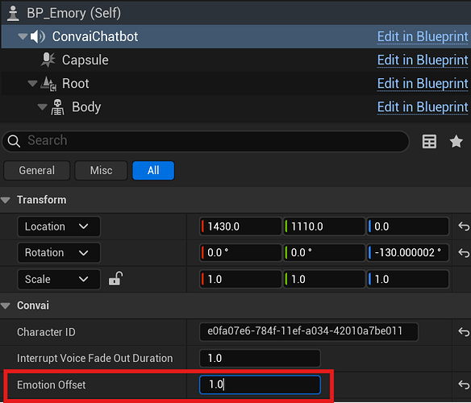Select the Capsule component icon

48,60
